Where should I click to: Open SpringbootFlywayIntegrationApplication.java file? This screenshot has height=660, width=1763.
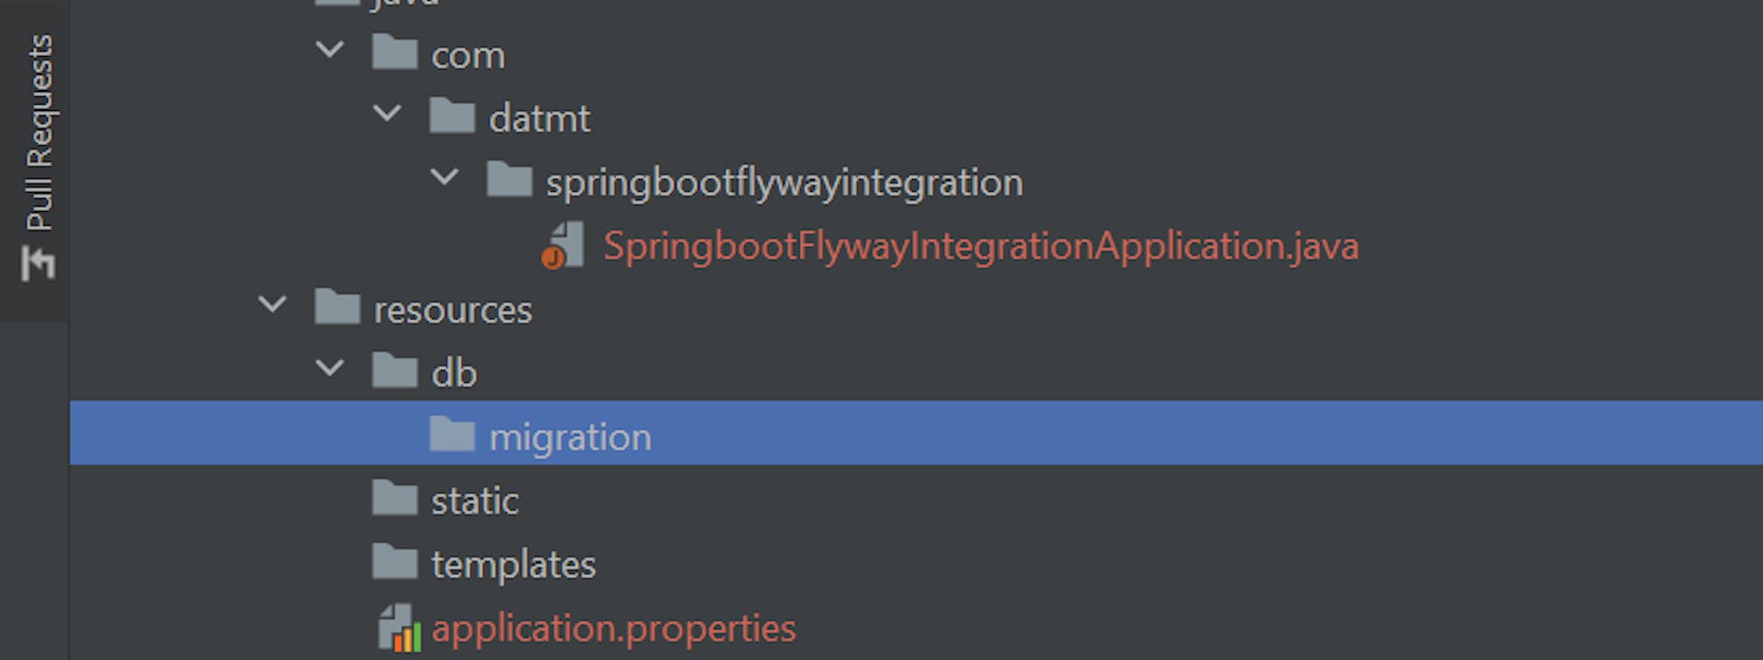coord(980,246)
